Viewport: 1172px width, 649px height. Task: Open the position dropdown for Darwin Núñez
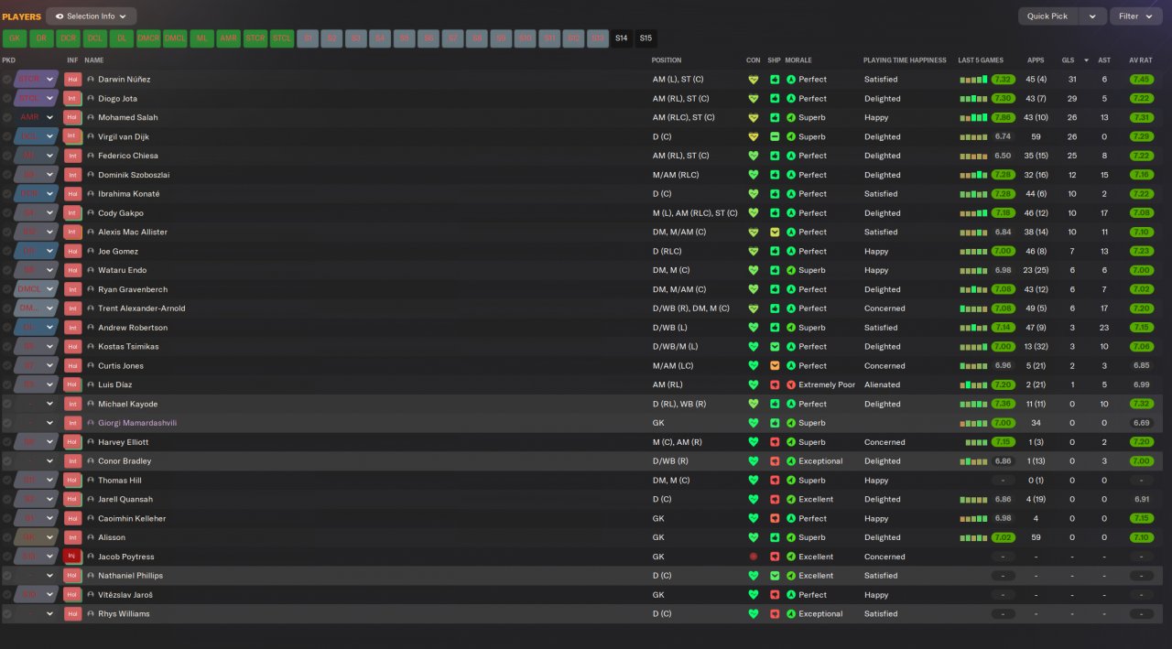pos(50,80)
